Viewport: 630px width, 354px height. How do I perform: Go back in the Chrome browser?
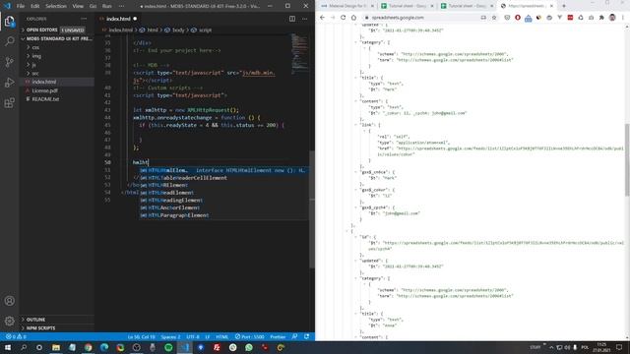322,18
